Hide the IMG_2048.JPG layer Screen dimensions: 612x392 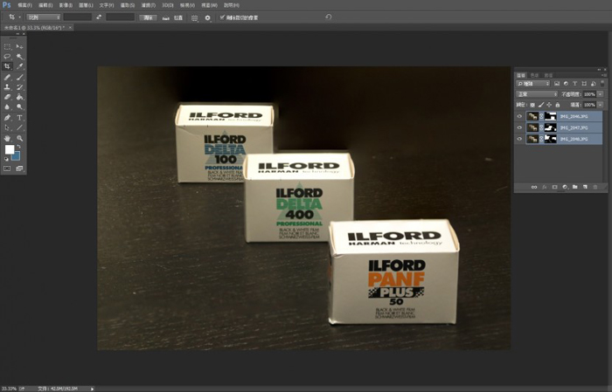(x=519, y=139)
